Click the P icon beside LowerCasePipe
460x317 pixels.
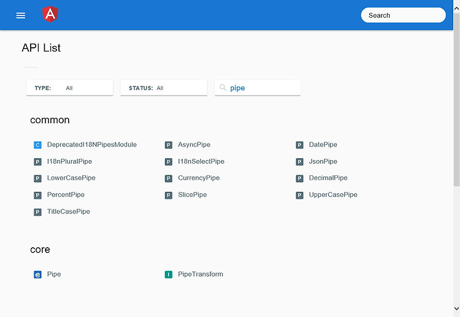[37, 178]
